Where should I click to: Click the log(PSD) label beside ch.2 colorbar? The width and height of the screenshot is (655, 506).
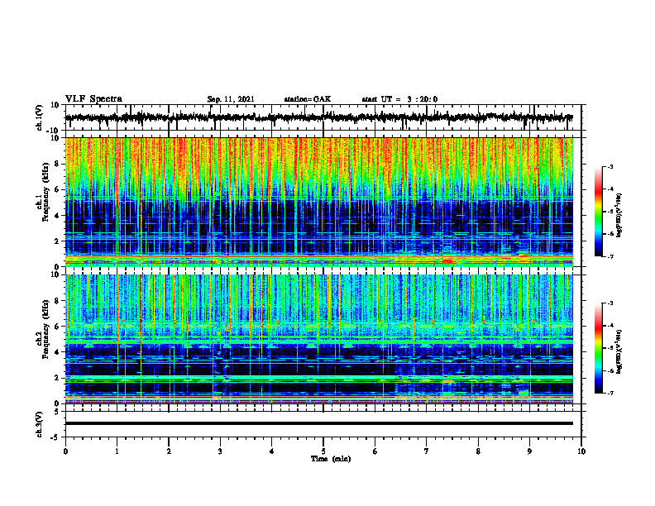[x=619, y=351]
